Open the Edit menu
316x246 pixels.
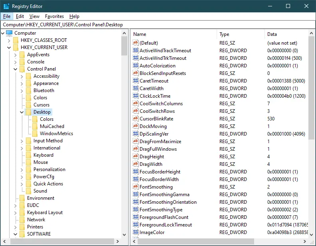[x=20, y=16]
